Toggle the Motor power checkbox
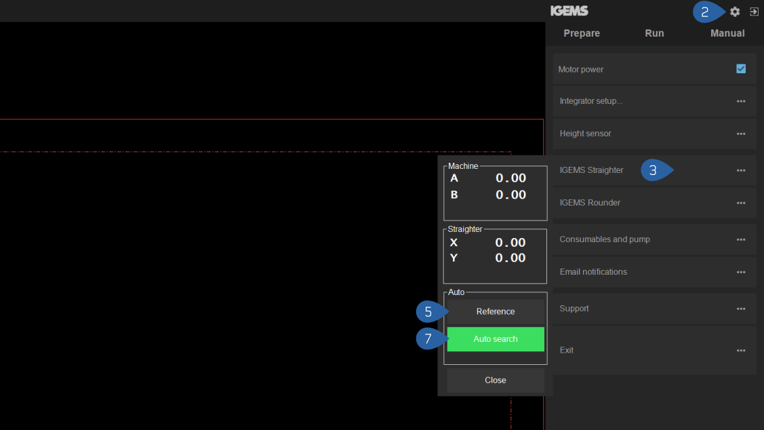The width and height of the screenshot is (764, 430). 740,69
